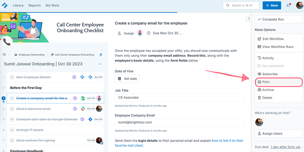Collapse the right sidebar with chevron

[x=249, y=18]
